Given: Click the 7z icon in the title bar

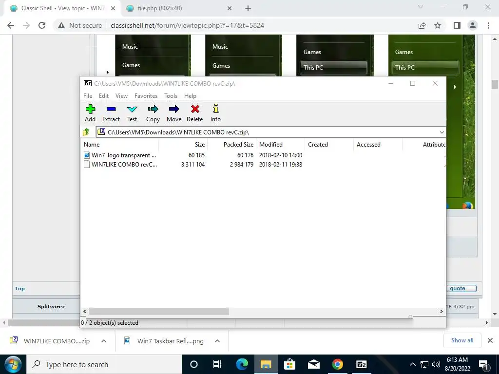Looking at the screenshot, I should pyautogui.click(x=88, y=83).
